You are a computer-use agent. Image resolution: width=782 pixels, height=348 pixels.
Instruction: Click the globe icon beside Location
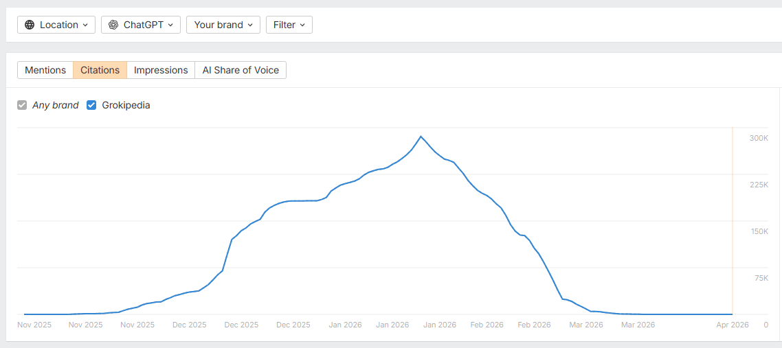click(30, 25)
